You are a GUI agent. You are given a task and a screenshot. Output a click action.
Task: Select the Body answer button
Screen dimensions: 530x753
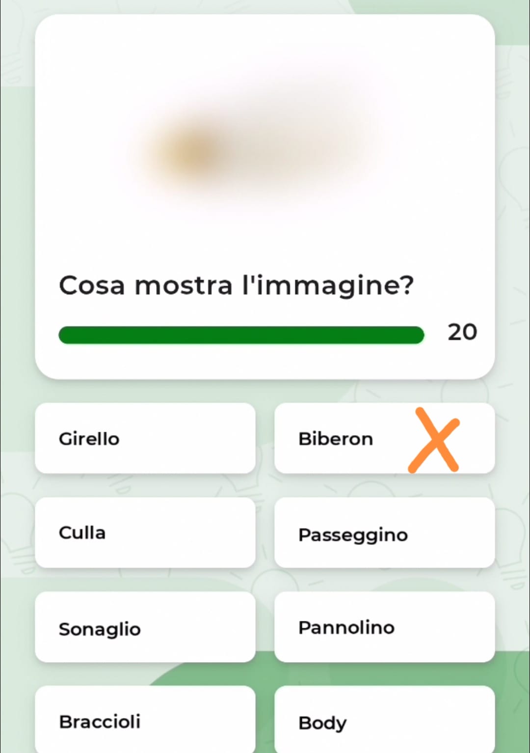pos(384,719)
